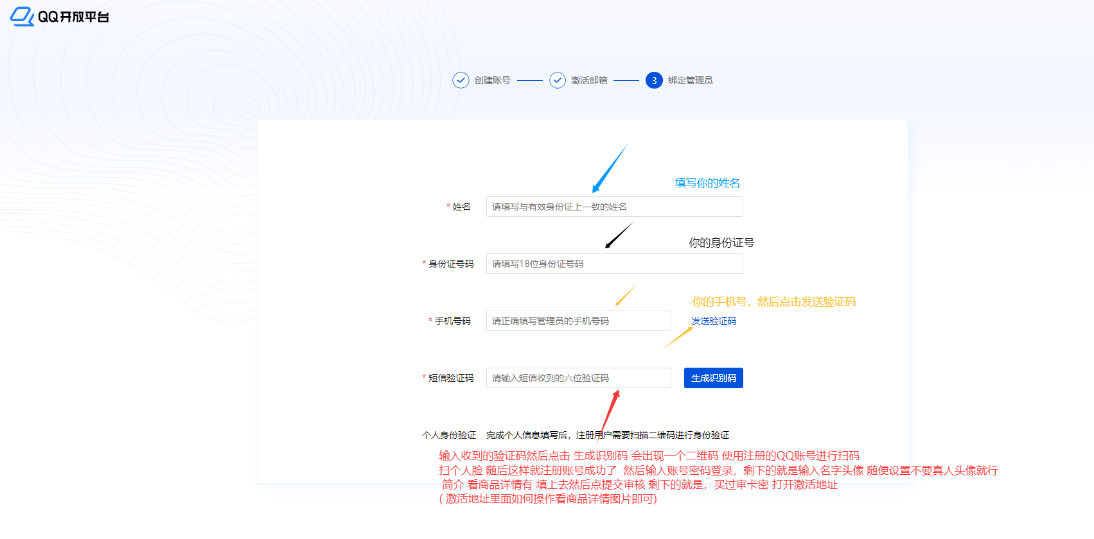This screenshot has height=539, width=1094.
Task: Click the blue arrow above the name field
Action: [609, 169]
